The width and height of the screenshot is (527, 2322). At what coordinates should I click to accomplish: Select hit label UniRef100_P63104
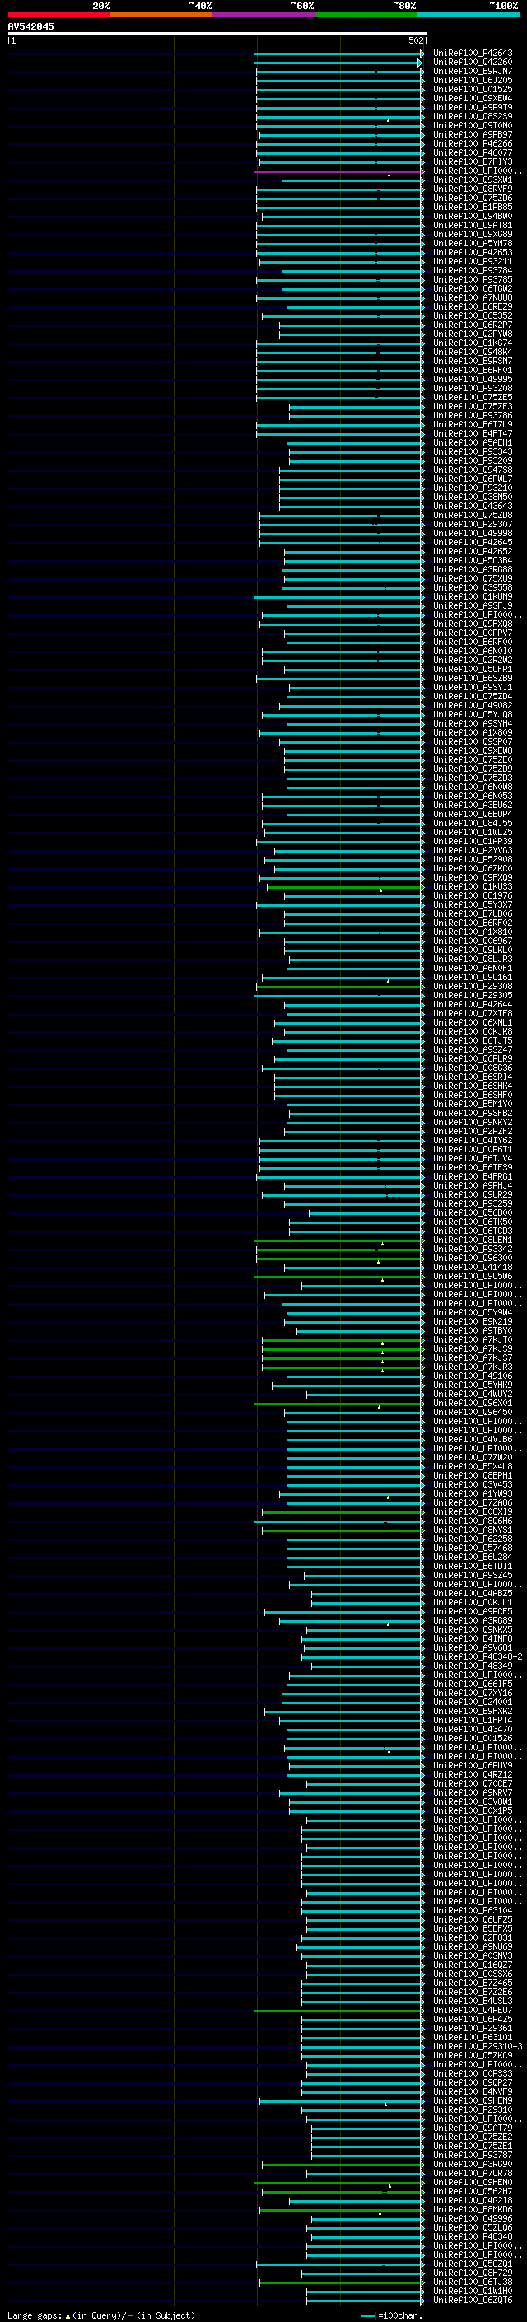pos(473,1910)
